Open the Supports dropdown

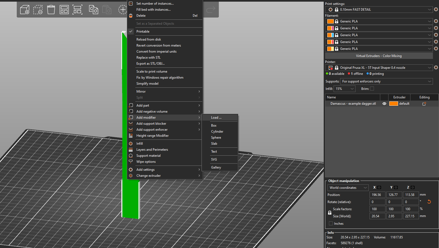[387, 81]
